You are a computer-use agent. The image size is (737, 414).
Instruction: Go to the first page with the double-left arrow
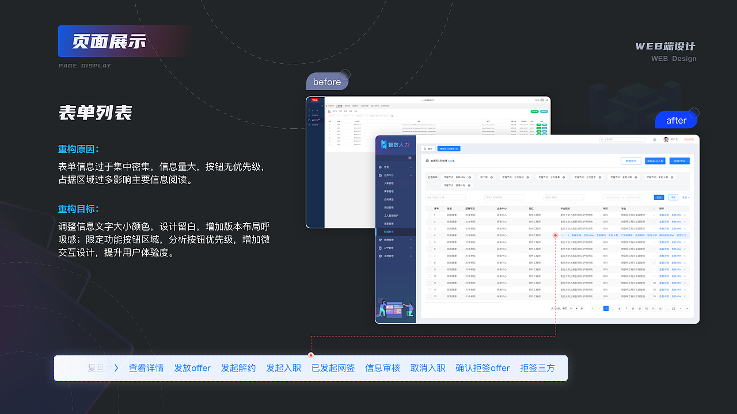(592, 309)
